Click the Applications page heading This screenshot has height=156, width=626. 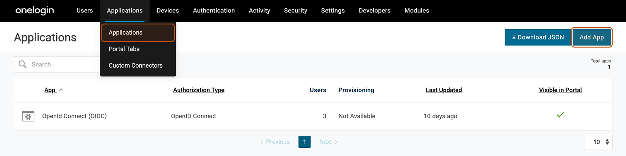[45, 37]
